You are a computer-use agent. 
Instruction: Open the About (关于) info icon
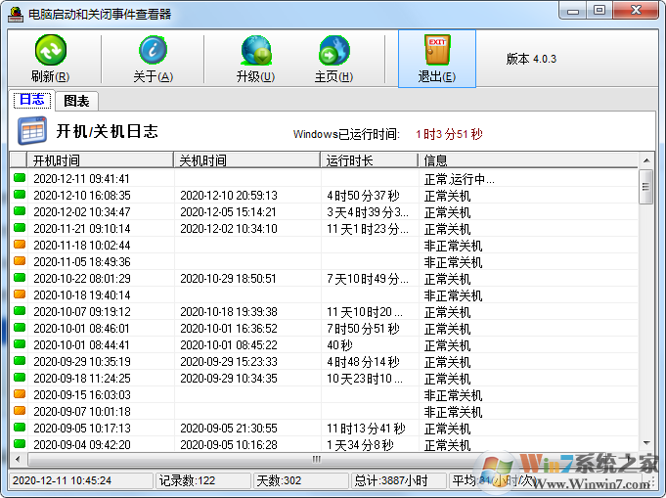(x=152, y=51)
